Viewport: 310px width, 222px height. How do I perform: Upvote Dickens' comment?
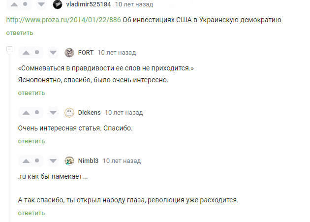(26, 112)
